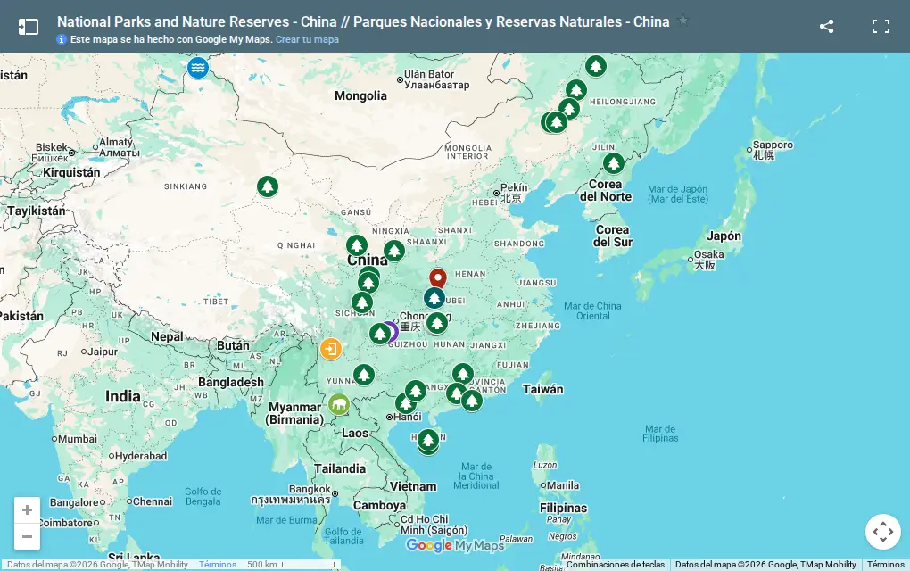The height and width of the screenshot is (571, 910).
Task: Click the 'Hanói' city label
Action: point(408,418)
